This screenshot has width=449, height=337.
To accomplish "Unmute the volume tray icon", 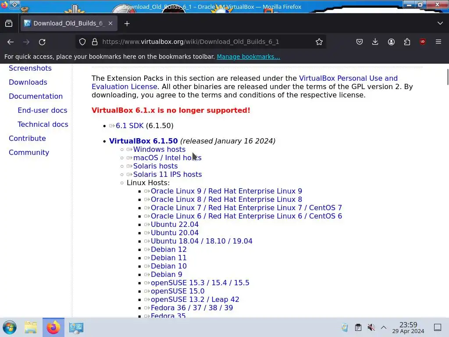I will point(371,327).
